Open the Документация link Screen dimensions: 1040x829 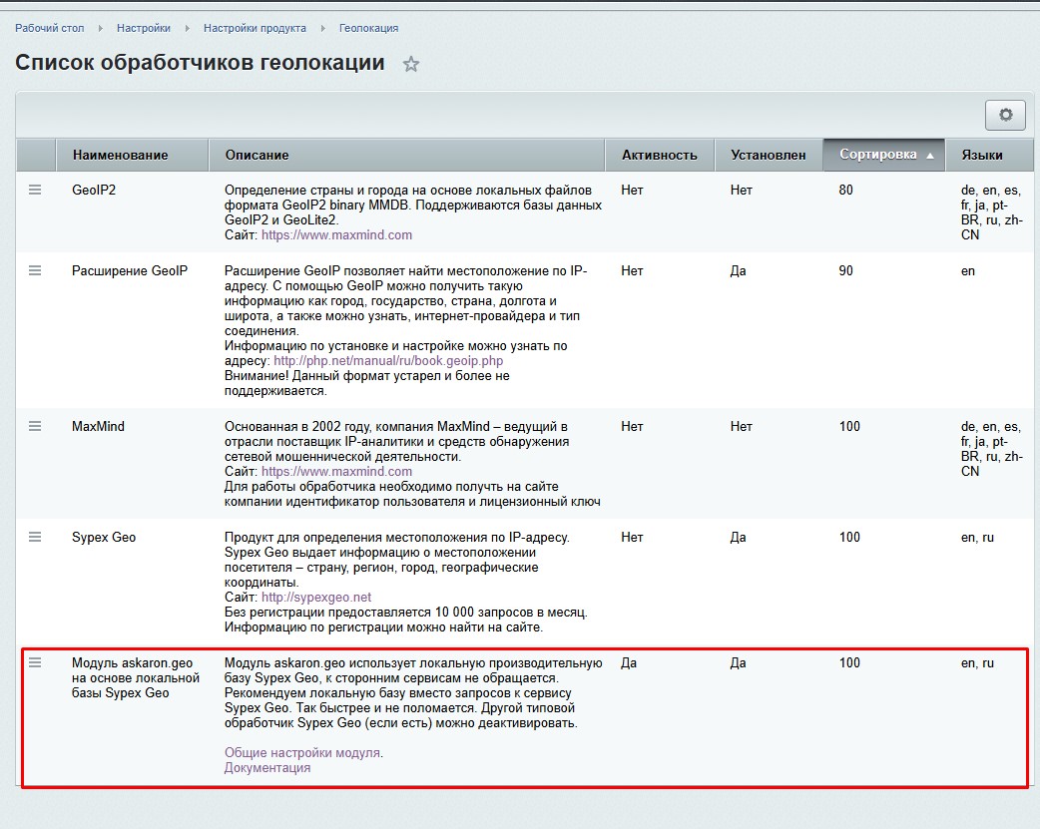click(267, 768)
